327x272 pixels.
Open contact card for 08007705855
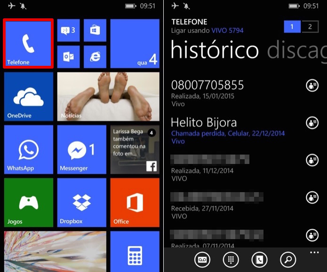pos(312,85)
